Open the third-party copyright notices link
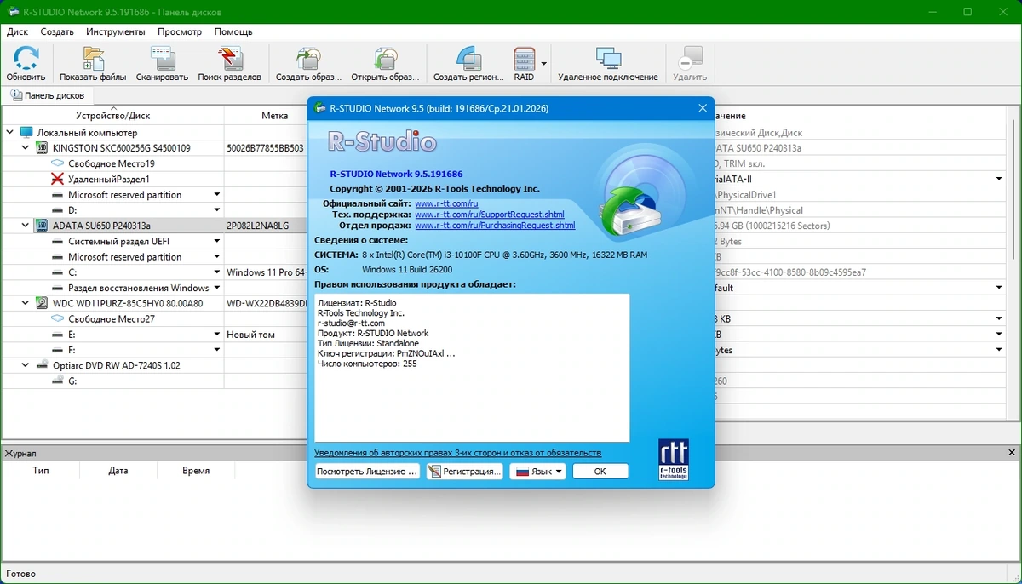 (x=457, y=453)
